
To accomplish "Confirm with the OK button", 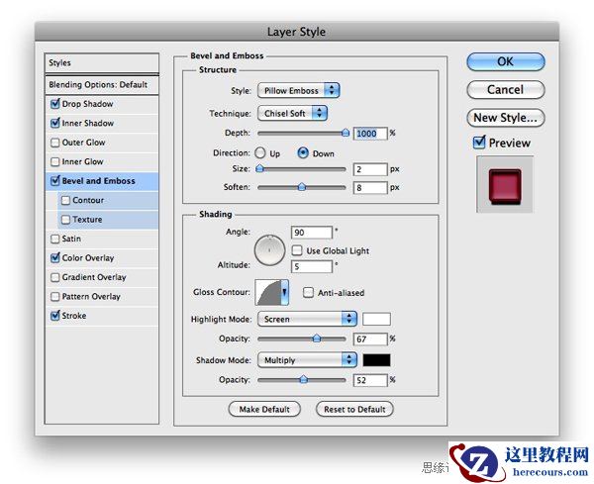I will coord(506,61).
